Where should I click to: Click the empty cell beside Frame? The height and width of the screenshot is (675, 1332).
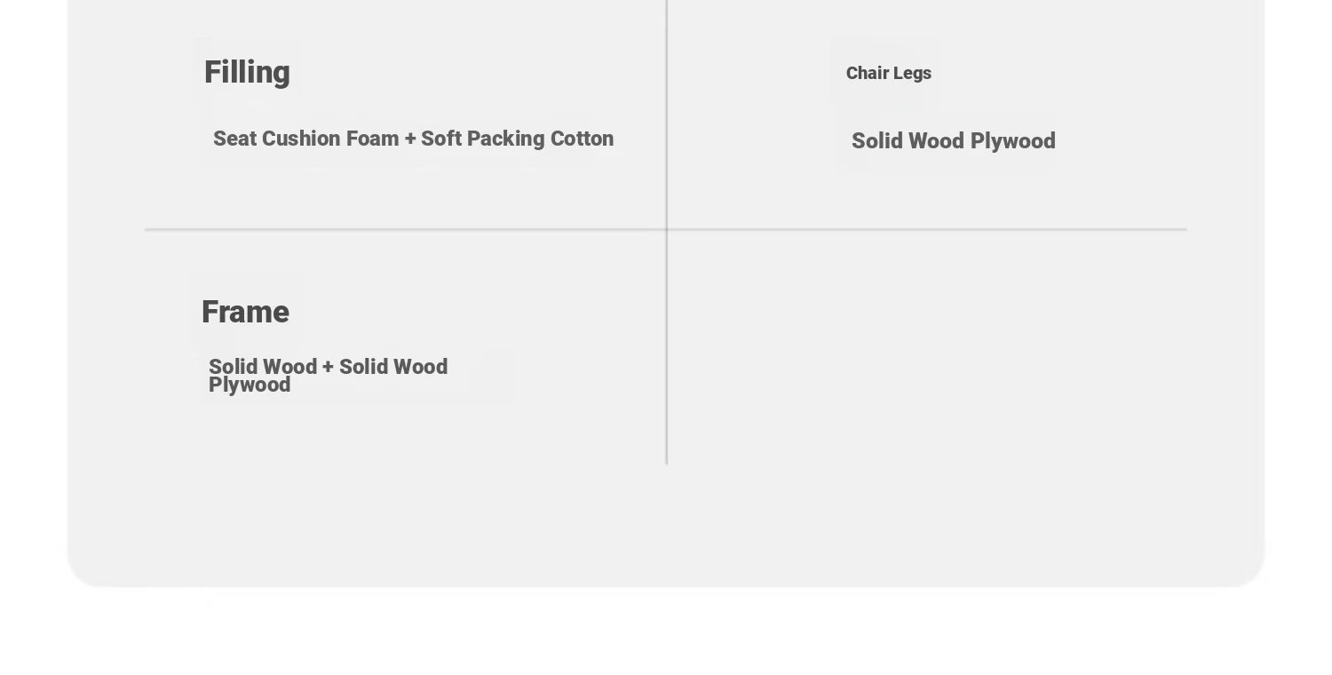(x=927, y=346)
